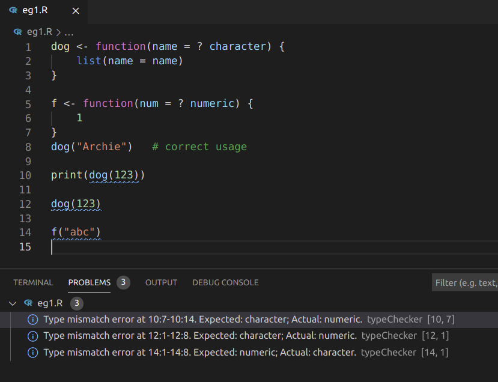This screenshot has width=498, height=382.
Task: Select the type mismatch error at 12:1-12:8
Action: (249, 336)
